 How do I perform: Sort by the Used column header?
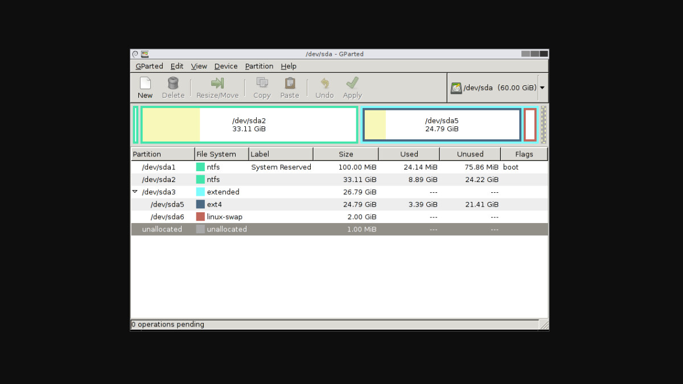tap(409, 154)
